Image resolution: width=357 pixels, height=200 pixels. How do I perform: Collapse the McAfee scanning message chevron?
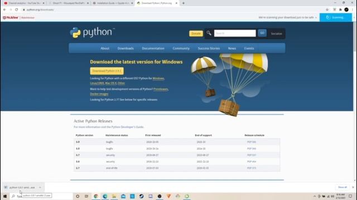[316, 17]
